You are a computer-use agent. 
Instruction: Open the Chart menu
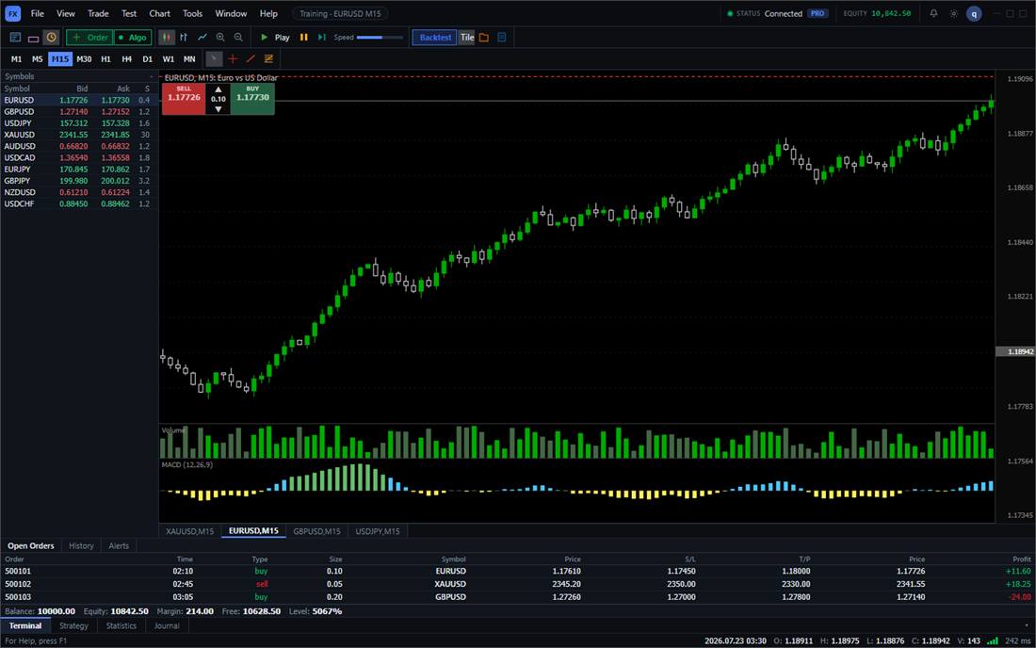[159, 13]
